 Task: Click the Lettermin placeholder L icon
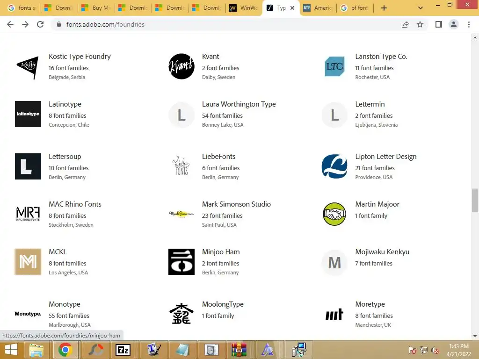[x=334, y=115]
